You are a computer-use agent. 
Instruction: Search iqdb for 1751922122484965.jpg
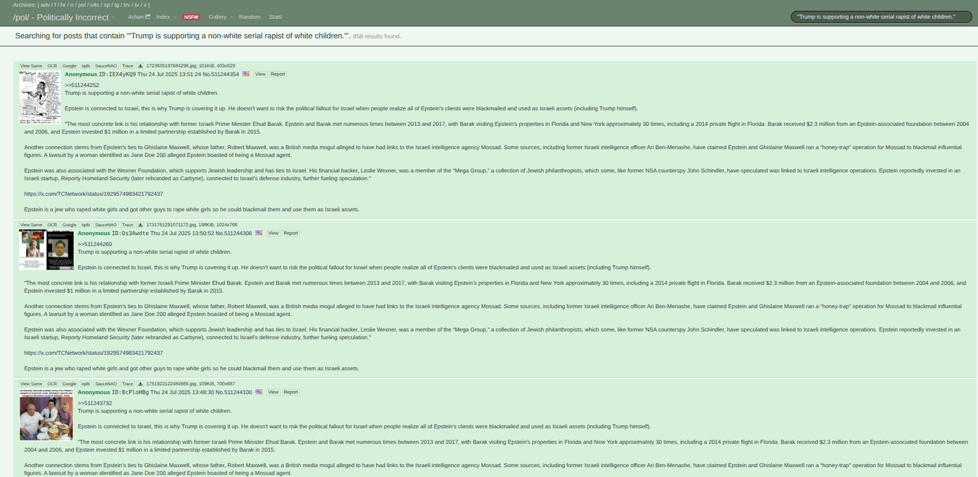pos(86,384)
